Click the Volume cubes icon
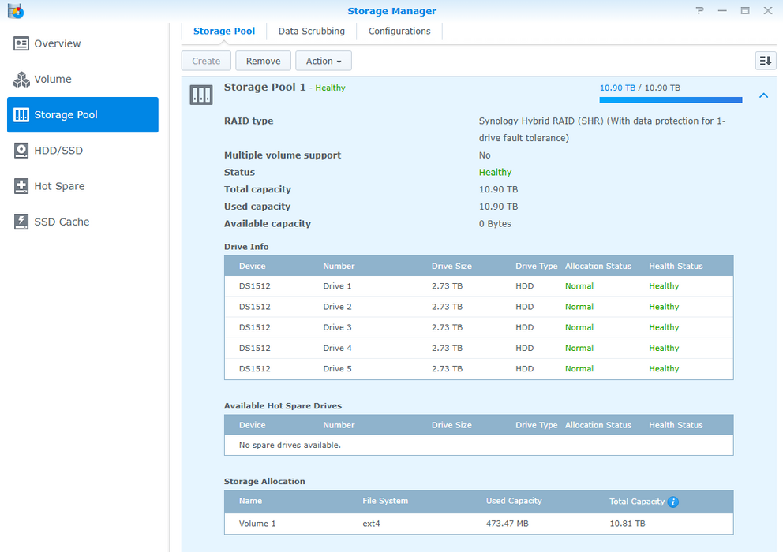This screenshot has height=552, width=783. 21,80
